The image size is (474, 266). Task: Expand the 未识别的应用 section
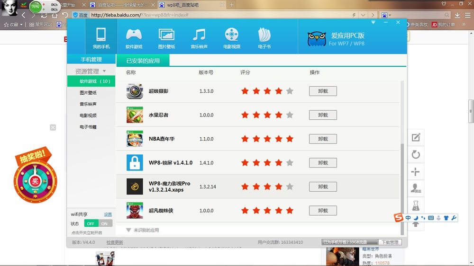142,230
